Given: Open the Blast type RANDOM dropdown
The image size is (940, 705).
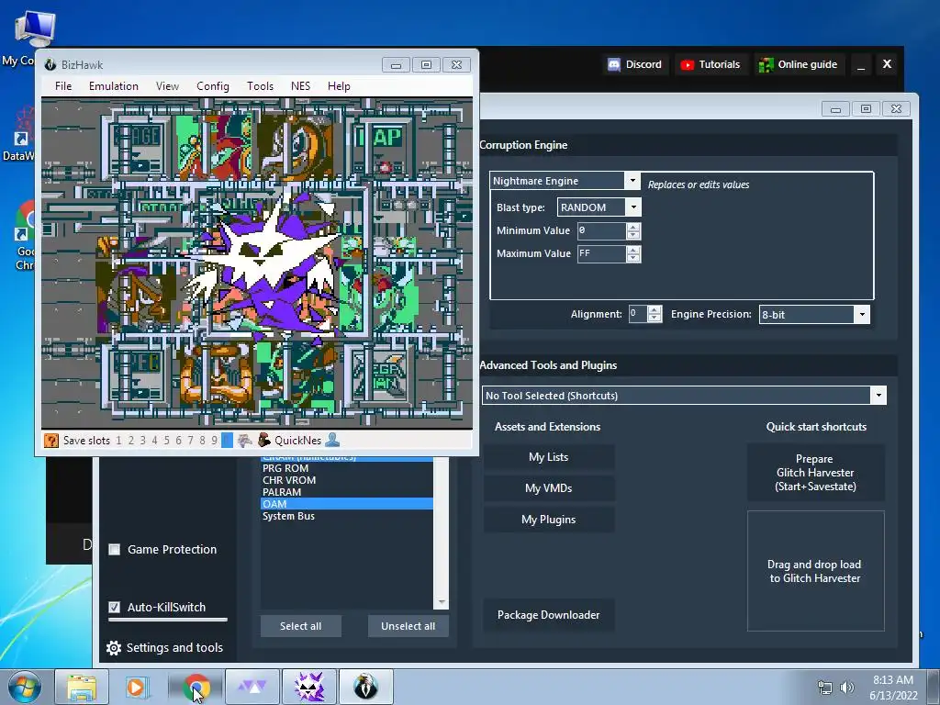Looking at the screenshot, I should pos(633,207).
